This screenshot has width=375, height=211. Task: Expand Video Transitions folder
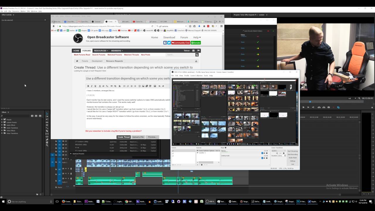click(2, 133)
